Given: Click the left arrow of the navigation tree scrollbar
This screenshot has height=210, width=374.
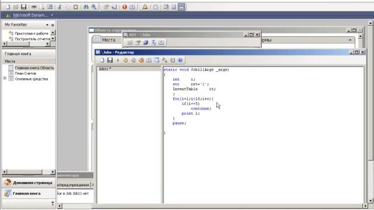Looking at the screenshot, I should [x=5, y=171].
